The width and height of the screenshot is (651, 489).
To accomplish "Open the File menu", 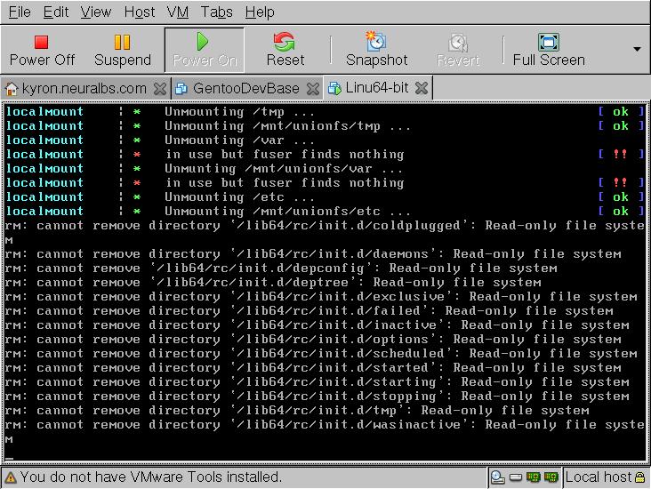I will point(19,12).
